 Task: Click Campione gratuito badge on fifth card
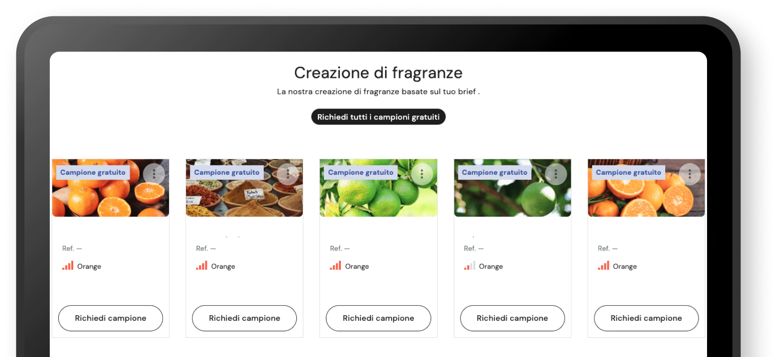(628, 172)
